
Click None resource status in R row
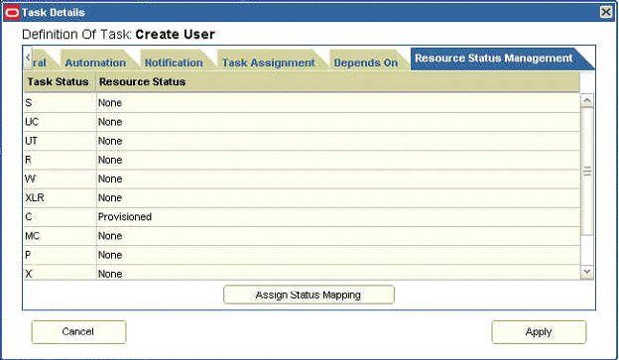[338, 160]
